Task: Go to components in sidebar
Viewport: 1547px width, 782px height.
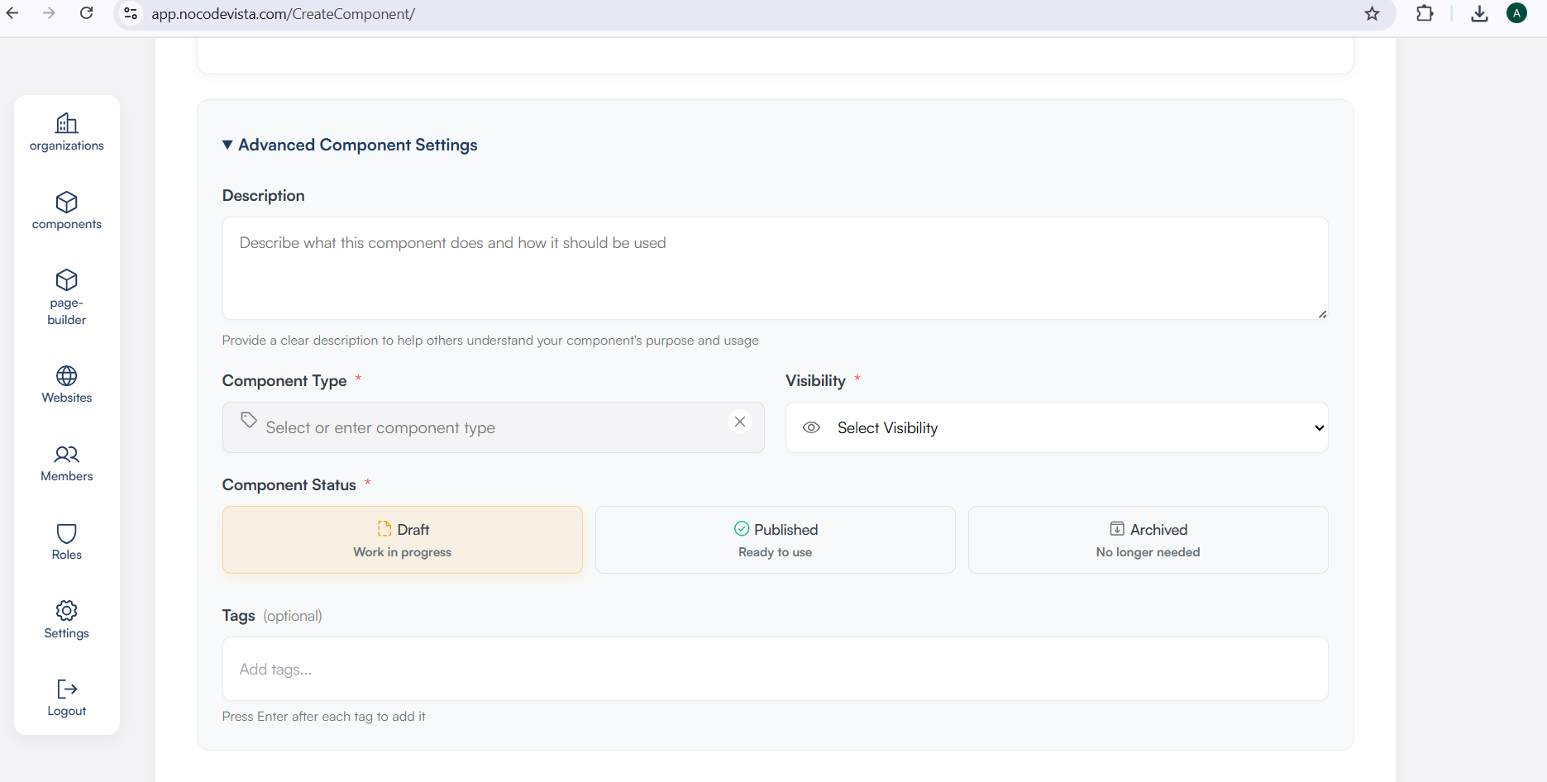Action: (x=66, y=203)
